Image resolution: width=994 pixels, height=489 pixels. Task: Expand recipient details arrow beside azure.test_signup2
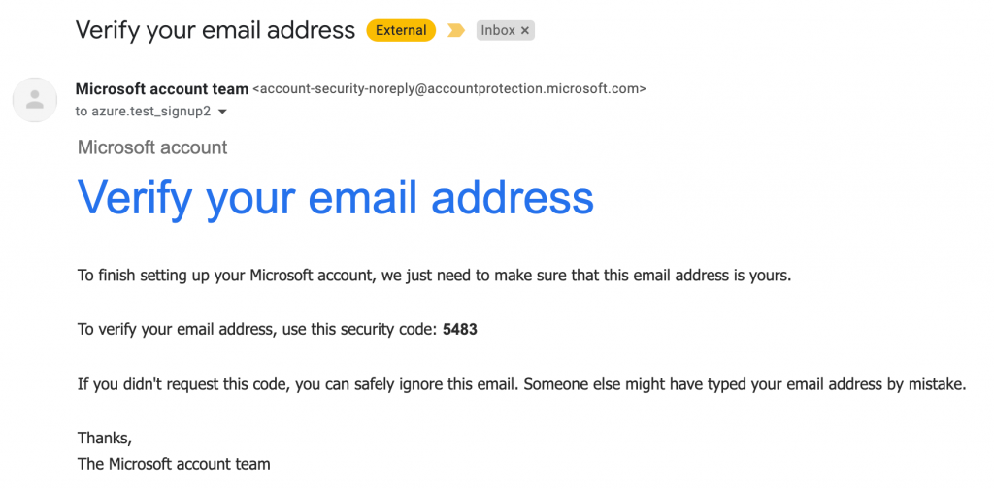[x=222, y=113]
